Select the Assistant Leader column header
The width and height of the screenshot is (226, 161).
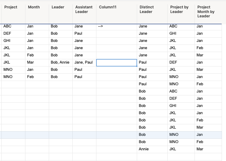[84, 9]
